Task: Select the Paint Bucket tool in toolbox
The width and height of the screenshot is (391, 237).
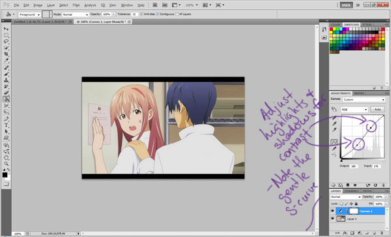Action: pos(7,99)
